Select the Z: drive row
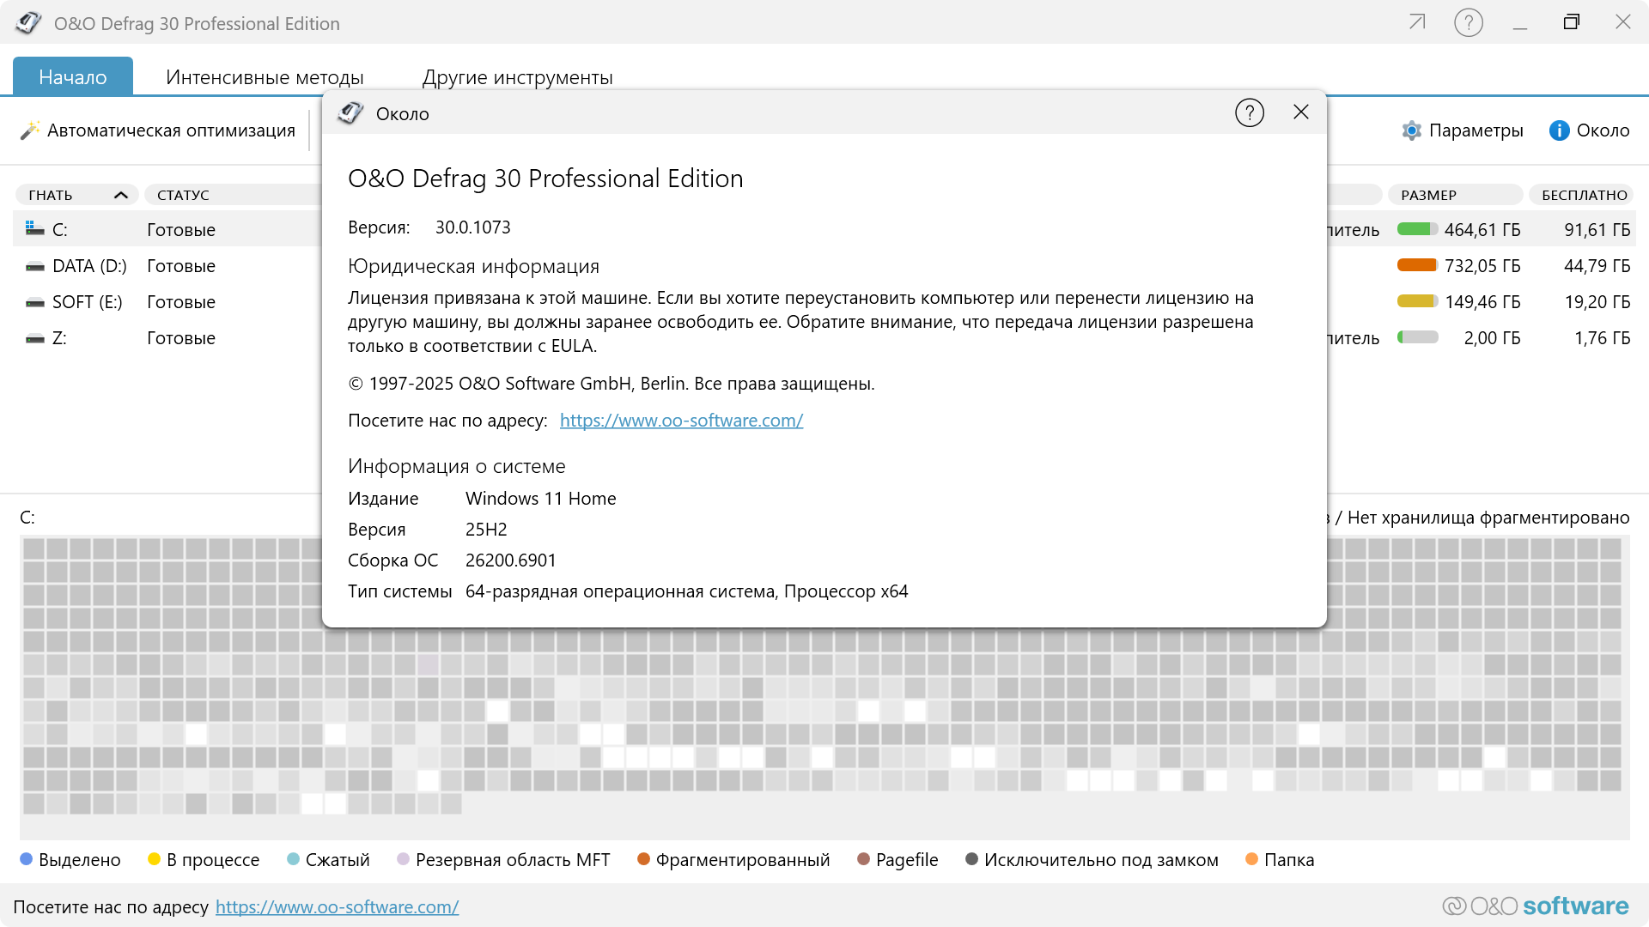The width and height of the screenshot is (1649, 927). point(59,338)
